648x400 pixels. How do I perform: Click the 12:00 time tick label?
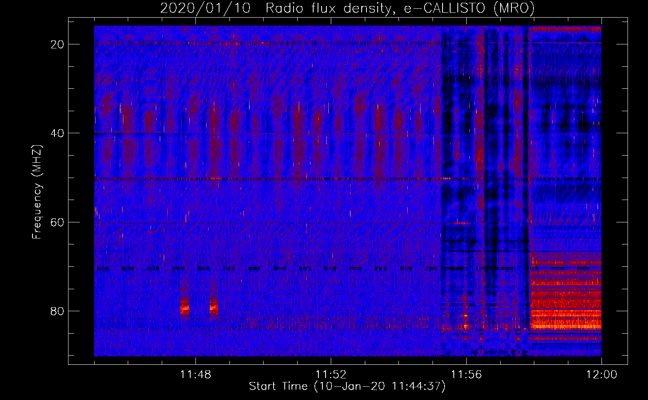point(602,375)
